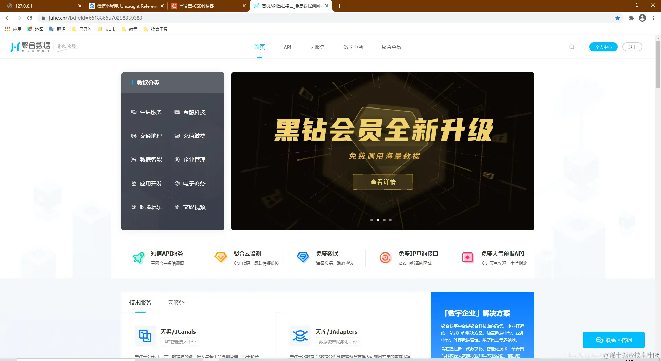Open the 已导入 bookmarks folder
Screen dimensions: 661x361
[81, 29]
